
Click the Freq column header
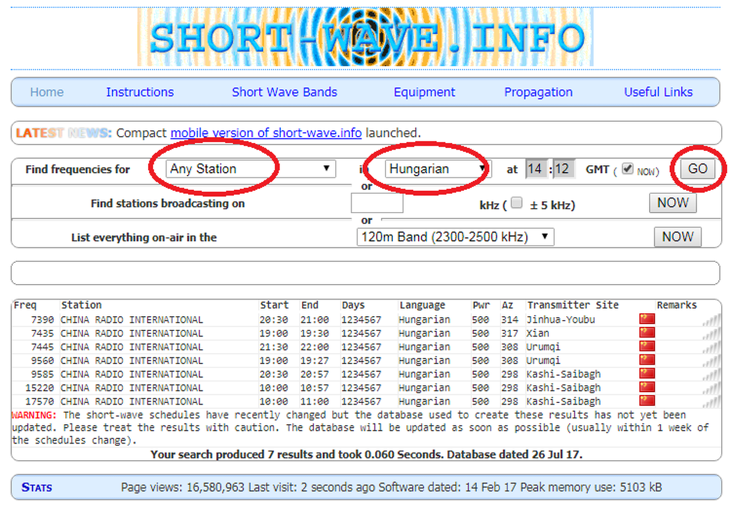pyautogui.click(x=25, y=305)
